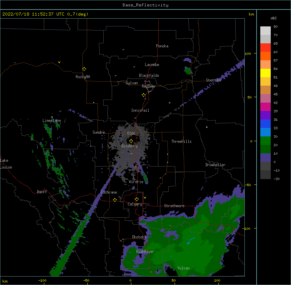Click the Lake Louise label
This screenshot has width=291, height=285.
coord(6,164)
